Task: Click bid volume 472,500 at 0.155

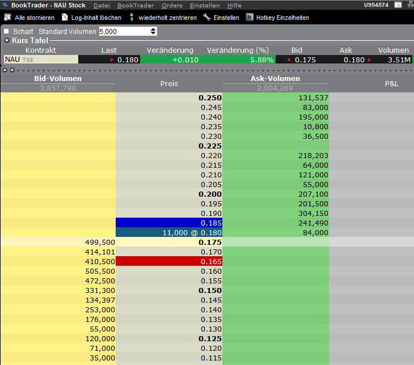Action: pyautogui.click(x=100, y=281)
